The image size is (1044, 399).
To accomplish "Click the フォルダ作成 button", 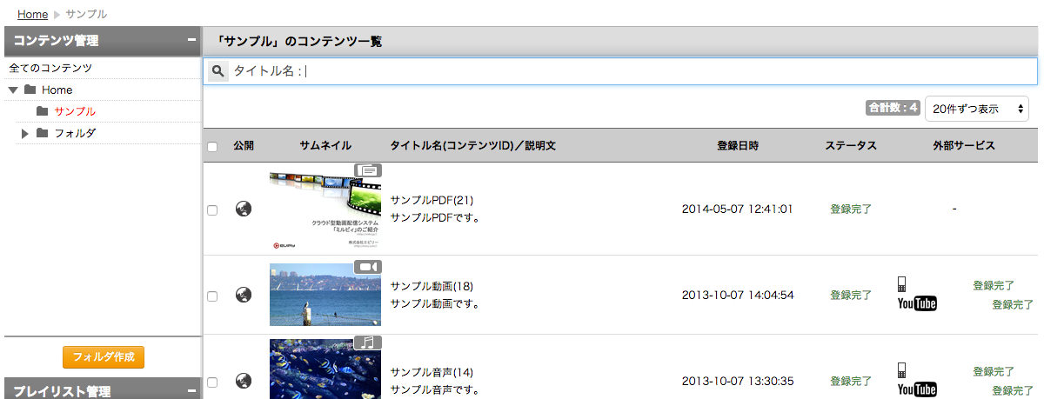I will tap(104, 357).
